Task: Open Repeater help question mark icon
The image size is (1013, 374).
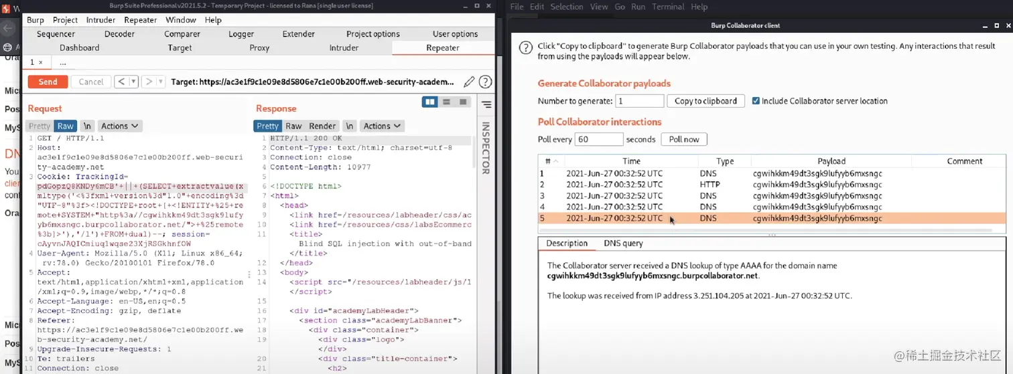Action: click(x=485, y=82)
